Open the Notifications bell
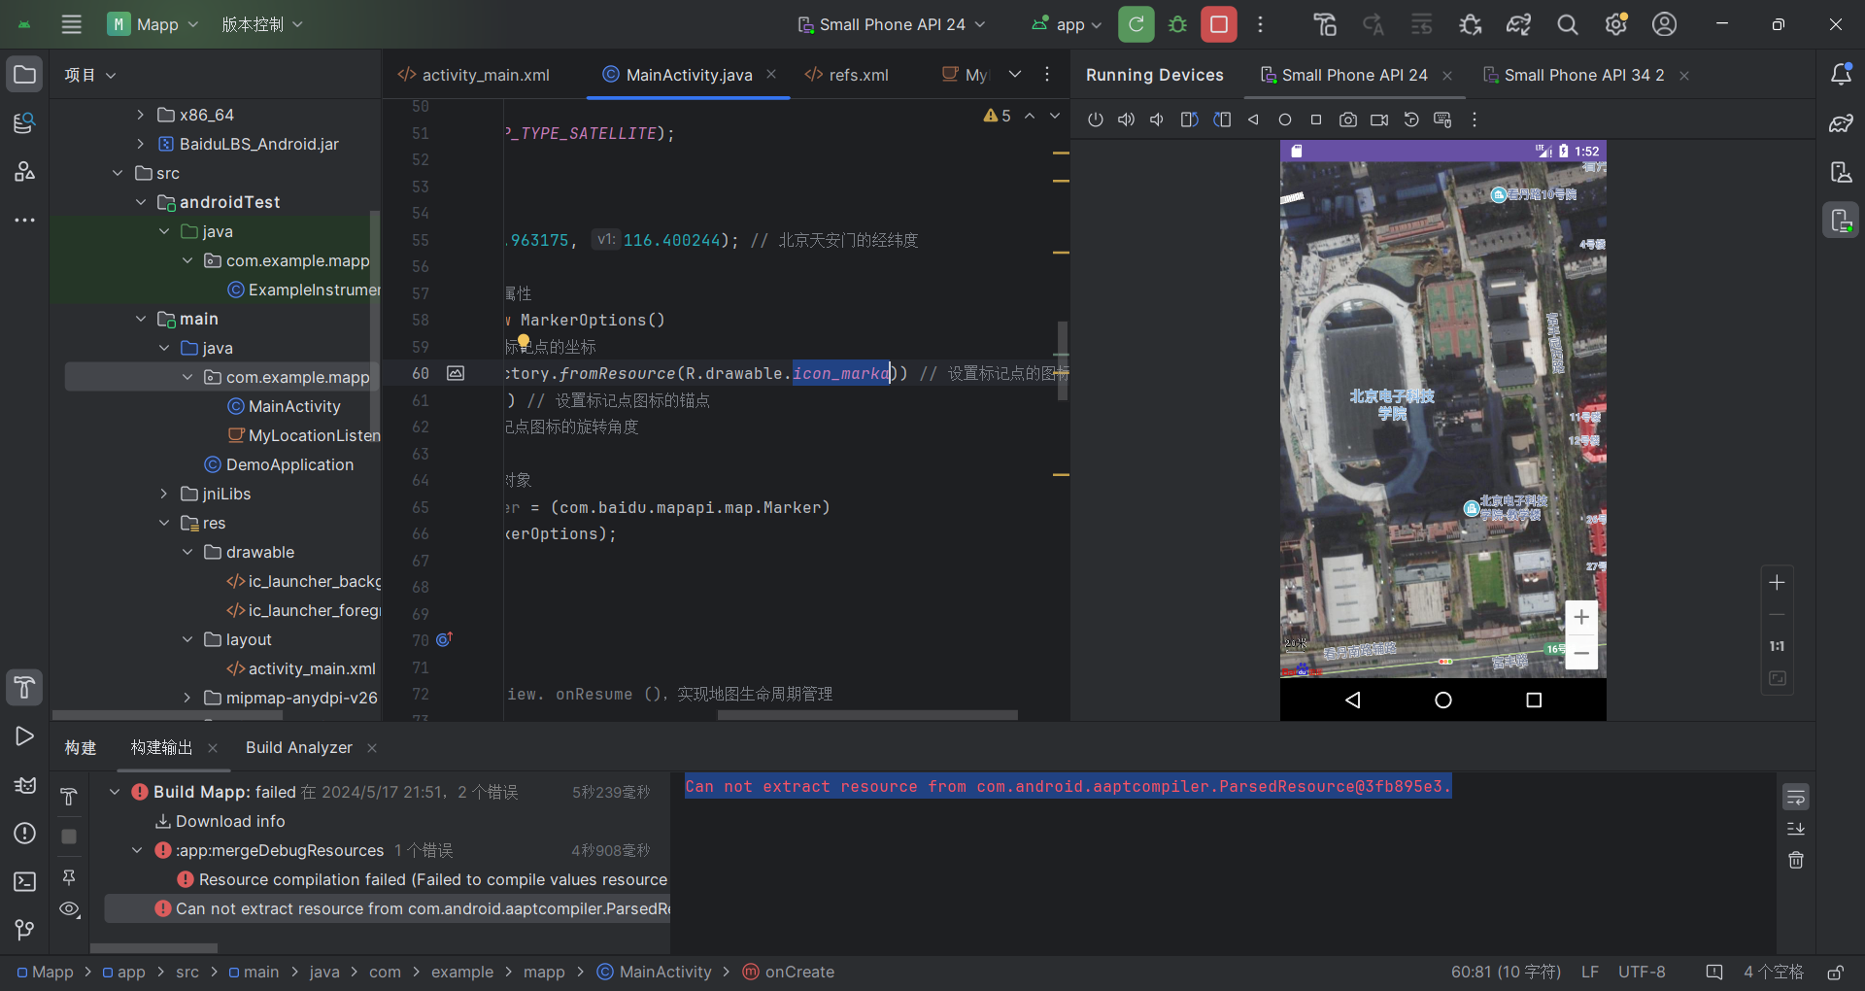The width and height of the screenshot is (1865, 991). (x=1841, y=75)
